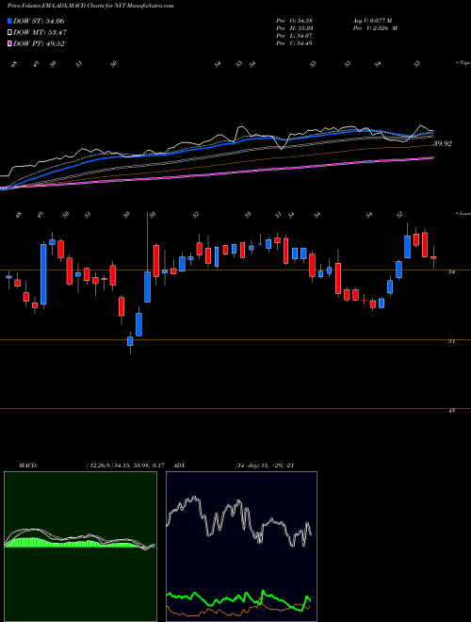The image size is (471, 622).
Task: Click the 'Pre C: 54.49' close value
Action: 294,43
